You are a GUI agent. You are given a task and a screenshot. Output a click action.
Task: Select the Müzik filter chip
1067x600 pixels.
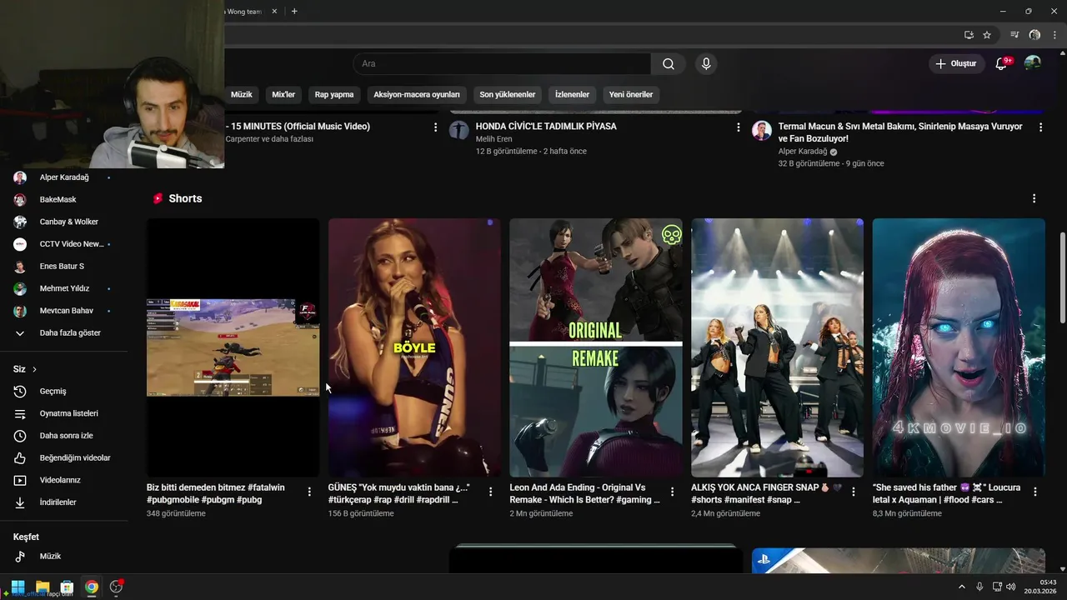pyautogui.click(x=242, y=95)
